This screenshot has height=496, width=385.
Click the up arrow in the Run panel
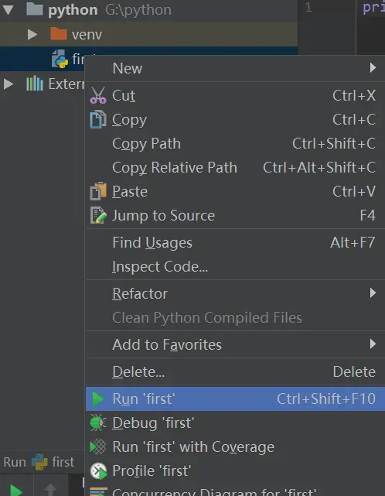(x=50, y=490)
